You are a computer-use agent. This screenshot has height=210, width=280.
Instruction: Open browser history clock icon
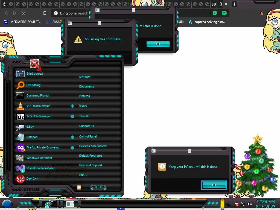4,4
